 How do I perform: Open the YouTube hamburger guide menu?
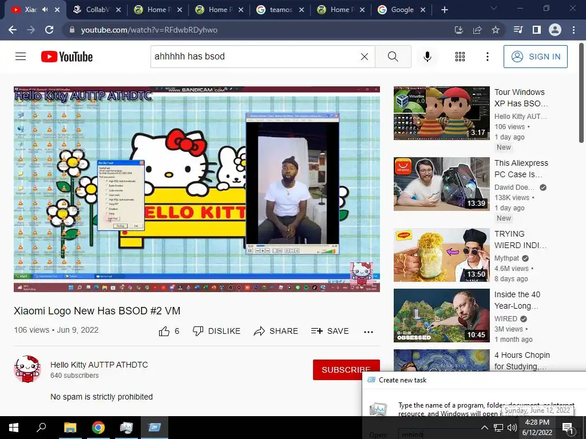[x=21, y=57]
